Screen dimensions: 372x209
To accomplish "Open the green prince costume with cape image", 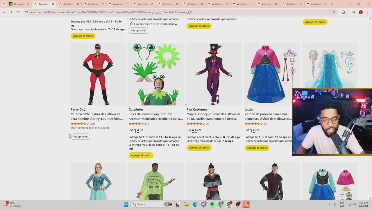I will [156, 181].
